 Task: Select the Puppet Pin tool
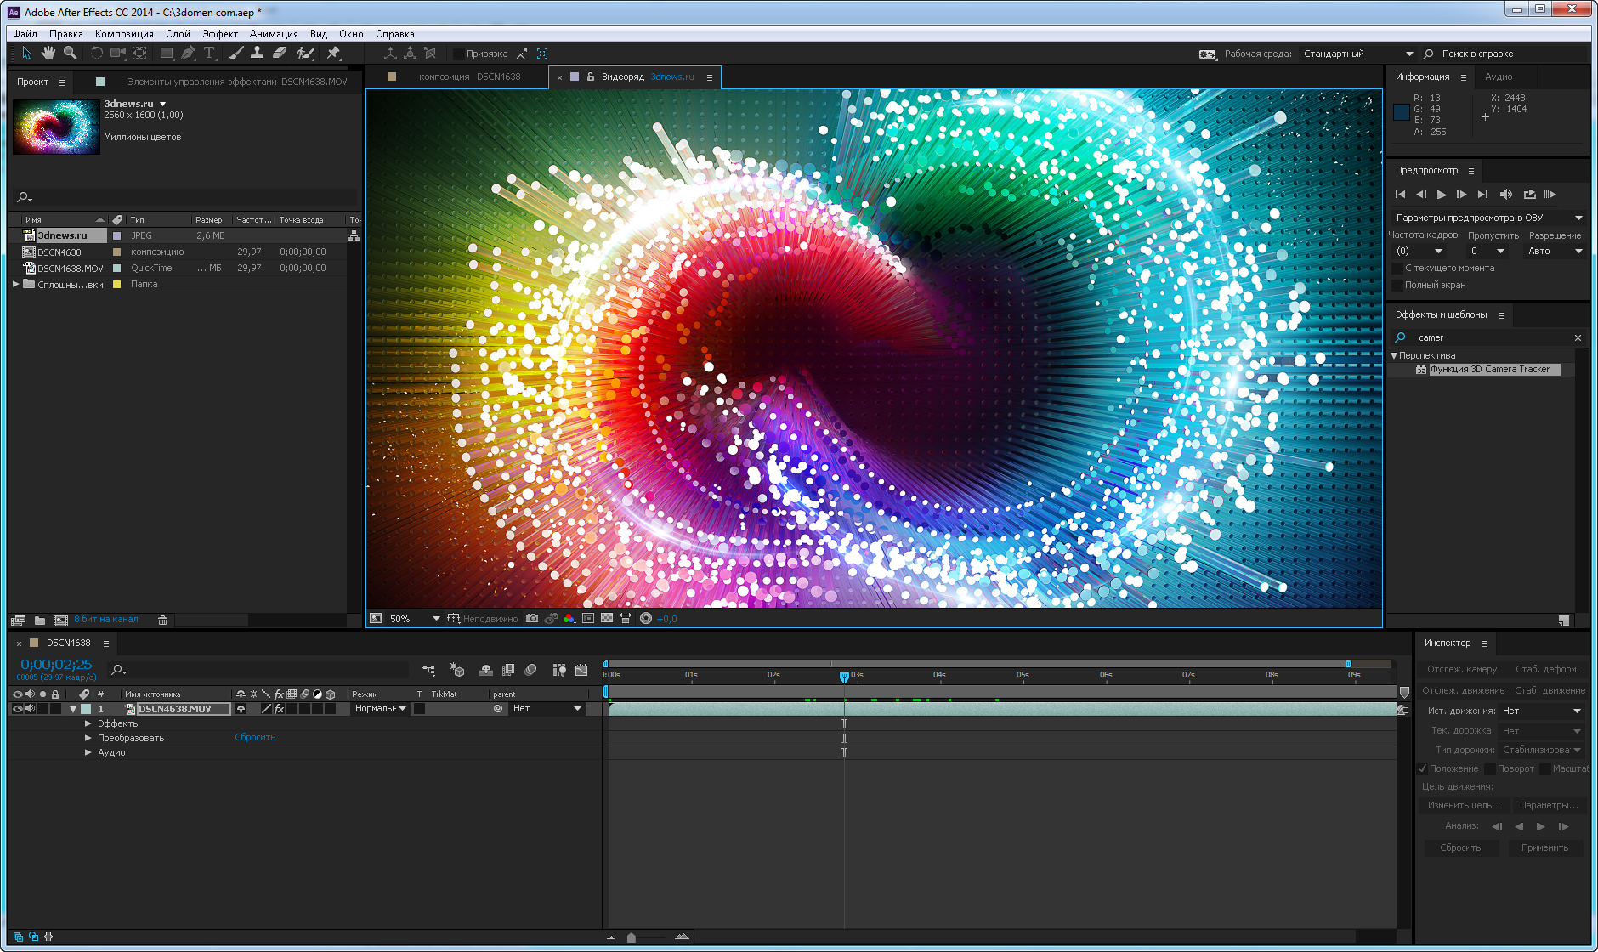point(333,53)
